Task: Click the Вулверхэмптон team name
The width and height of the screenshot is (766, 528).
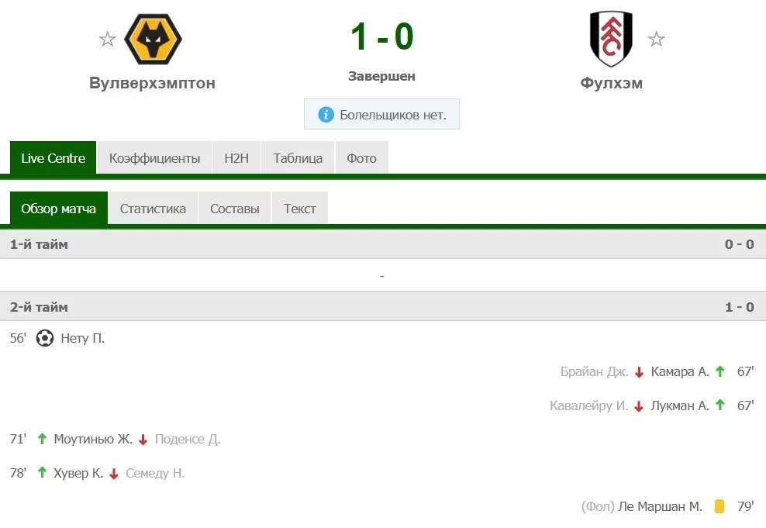Action: (x=153, y=83)
